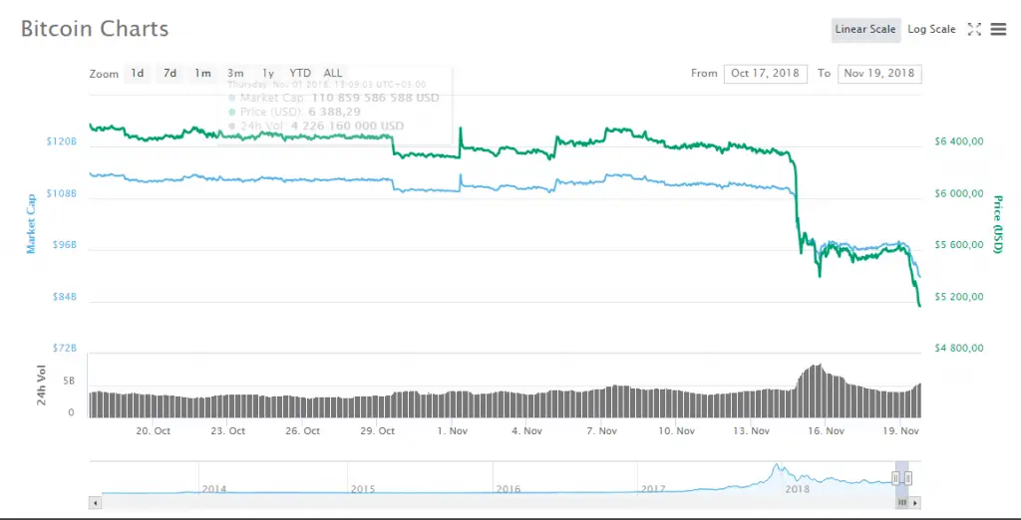1021x520 pixels.
Task: Set zoom range to 1m
Action: click(202, 74)
